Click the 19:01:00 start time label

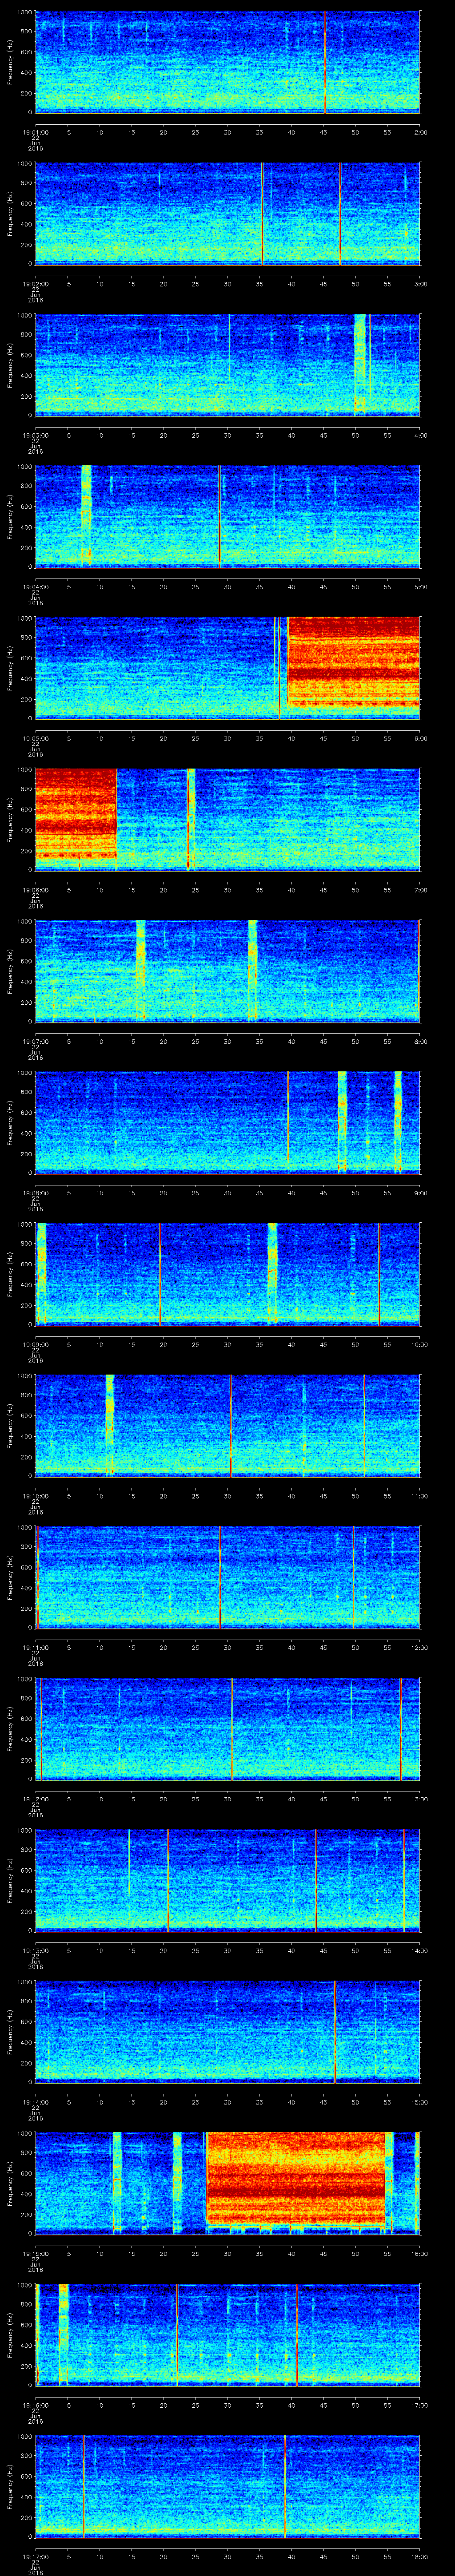coord(35,131)
